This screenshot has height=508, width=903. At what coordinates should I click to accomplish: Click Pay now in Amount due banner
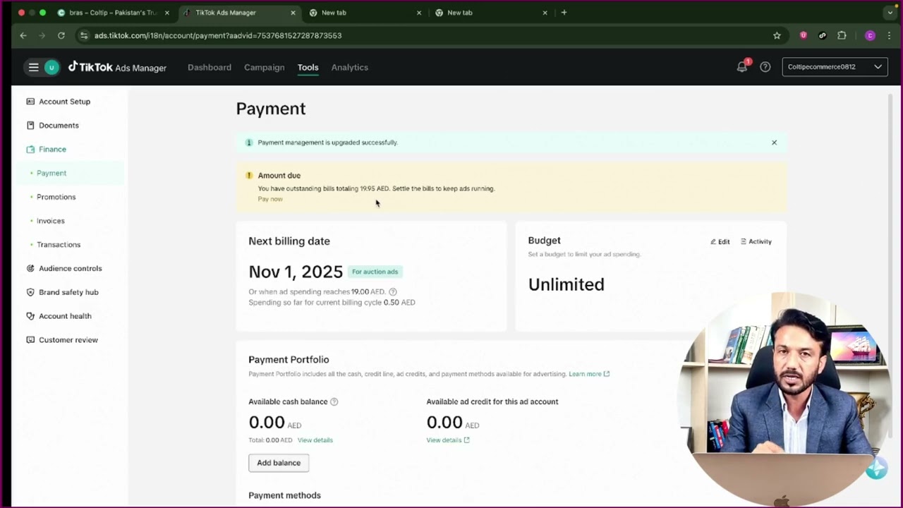pyautogui.click(x=270, y=199)
